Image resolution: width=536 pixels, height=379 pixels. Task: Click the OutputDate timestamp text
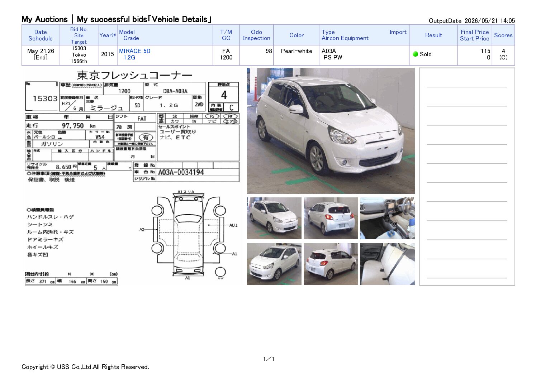click(472, 21)
